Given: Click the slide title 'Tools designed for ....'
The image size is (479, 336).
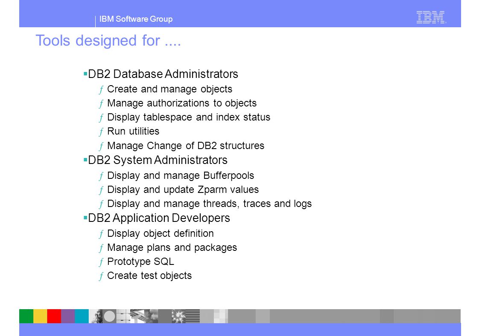Looking at the screenshot, I should click(108, 40).
